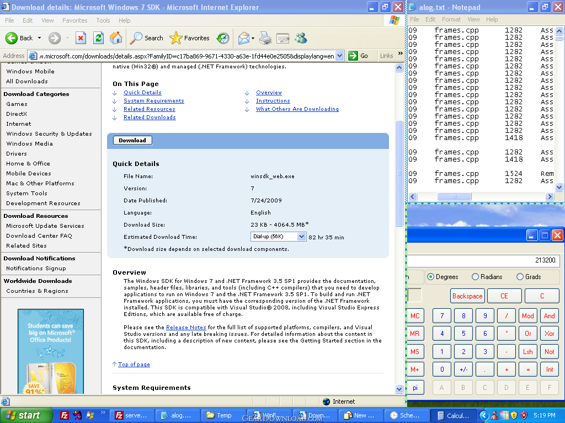
Task: Click the Internet Explorer title bar icon
Action: coord(6,7)
